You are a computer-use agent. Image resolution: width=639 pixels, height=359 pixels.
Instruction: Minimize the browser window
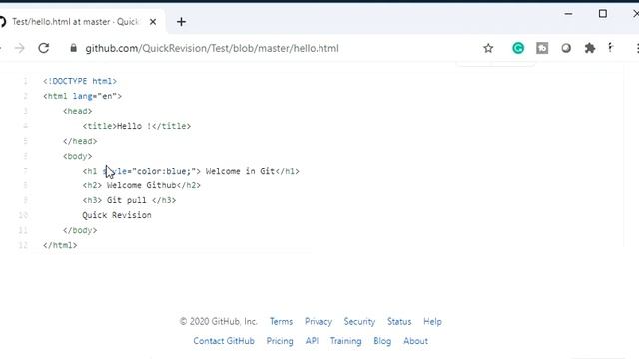click(568, 14)
